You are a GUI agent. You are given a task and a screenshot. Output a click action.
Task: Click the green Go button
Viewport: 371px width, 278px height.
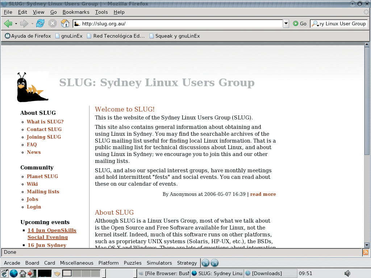[300, 24]
